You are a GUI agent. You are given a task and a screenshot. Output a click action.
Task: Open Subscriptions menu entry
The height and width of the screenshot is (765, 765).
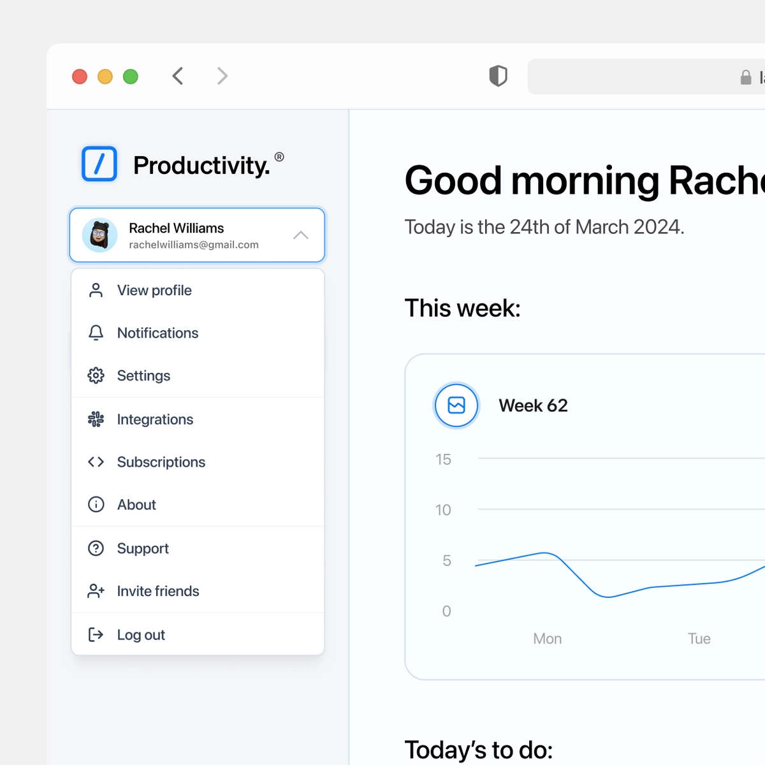coord(198,462)
